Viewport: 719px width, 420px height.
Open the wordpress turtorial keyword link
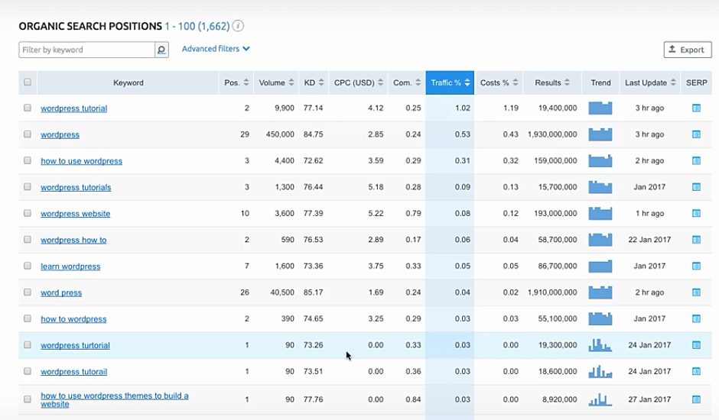[75, 345]
